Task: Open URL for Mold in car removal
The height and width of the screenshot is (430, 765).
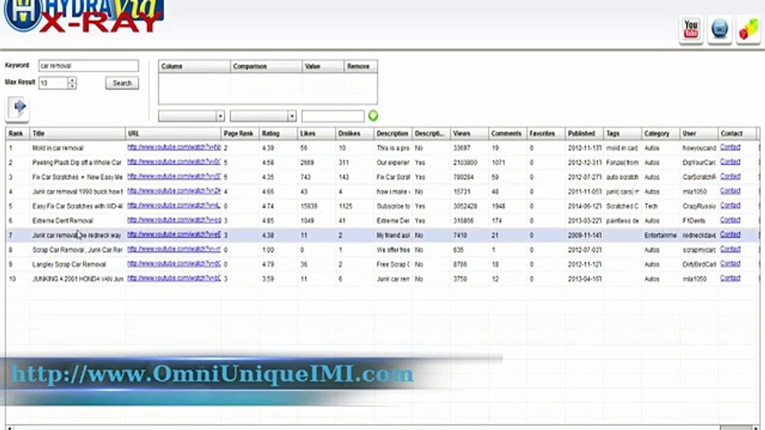Action: click(174, 147)
